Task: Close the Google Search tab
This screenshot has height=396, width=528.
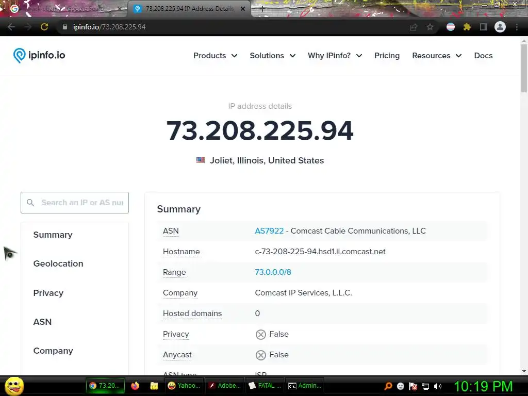Action: point(120,9)
